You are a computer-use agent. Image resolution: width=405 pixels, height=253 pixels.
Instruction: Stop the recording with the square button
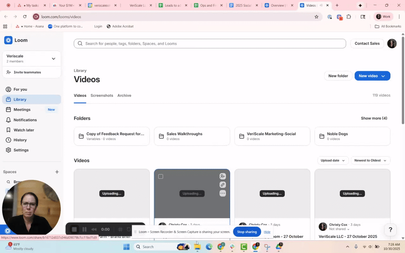tap(74, 229)
